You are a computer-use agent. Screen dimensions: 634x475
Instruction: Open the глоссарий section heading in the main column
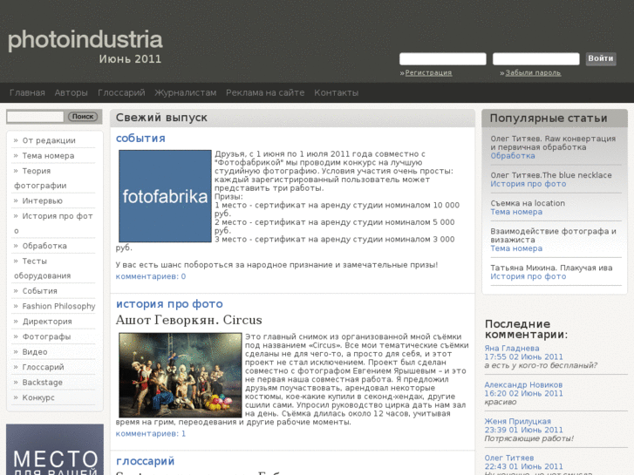click(x=145, y=461)
